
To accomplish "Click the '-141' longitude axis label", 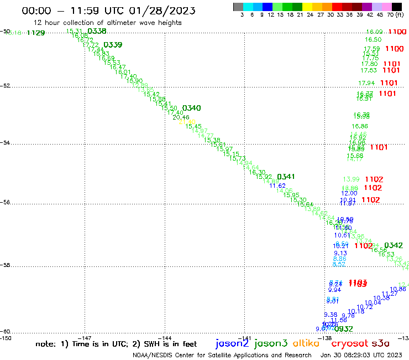I will tap(244, 338).
